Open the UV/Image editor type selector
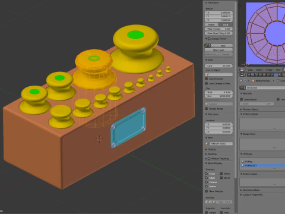Image resolution: width=285 pixels, height=214 pixels. tap(242, 70)
